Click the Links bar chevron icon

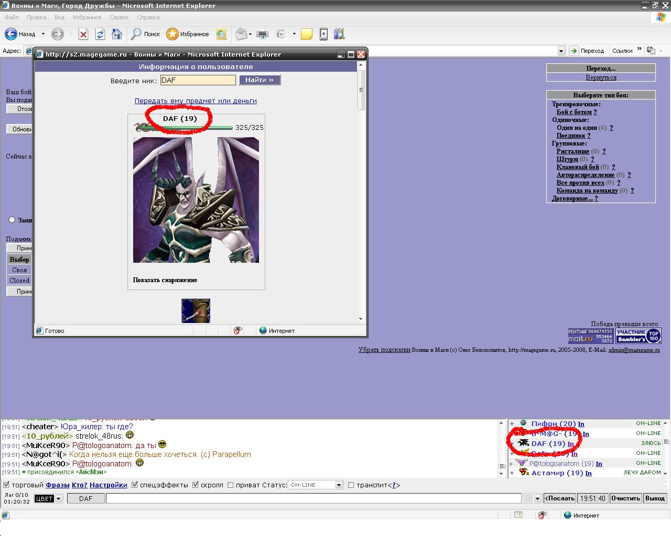[639, 50]
